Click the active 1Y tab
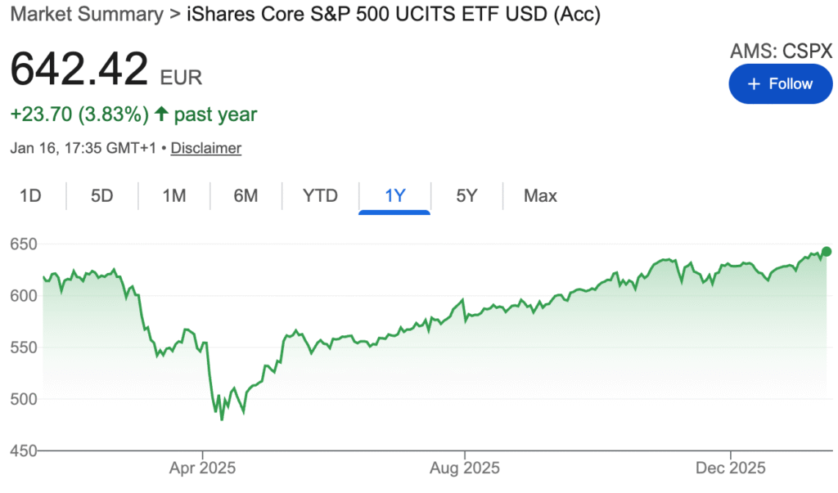838x493 pixels. (394, 196)
